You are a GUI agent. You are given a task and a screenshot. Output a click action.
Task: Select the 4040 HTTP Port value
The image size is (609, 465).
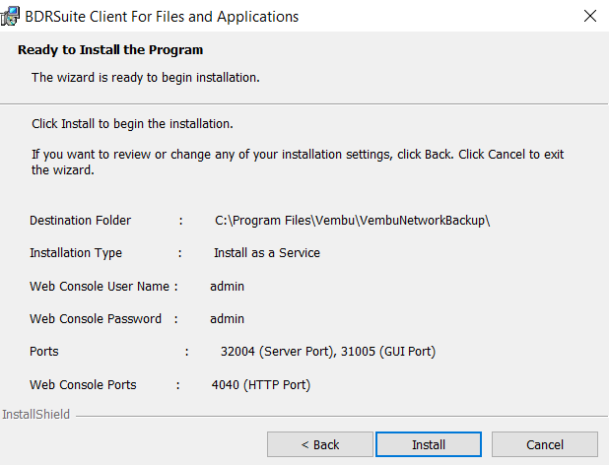261,384
